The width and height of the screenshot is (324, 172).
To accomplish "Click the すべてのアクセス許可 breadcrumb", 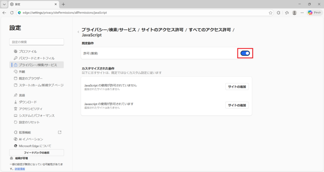I will pyautogui.click(x=210, y=30).
